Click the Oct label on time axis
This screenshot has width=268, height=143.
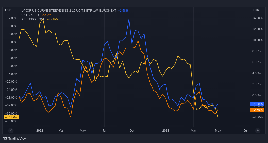coord(132,131)
